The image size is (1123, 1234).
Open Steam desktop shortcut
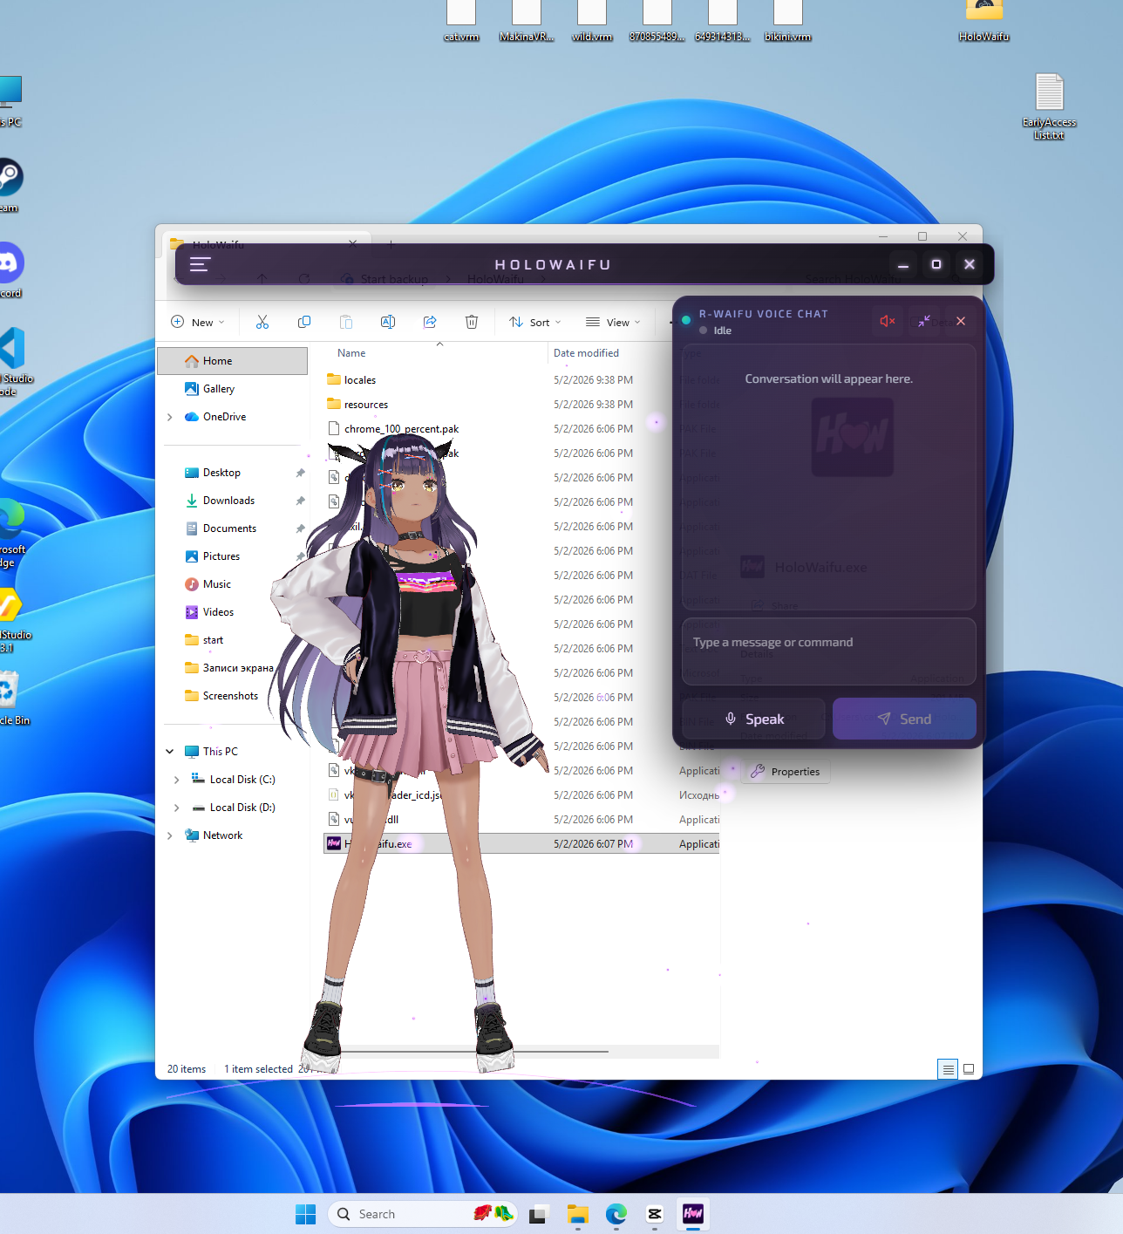(x=10, y=185)
